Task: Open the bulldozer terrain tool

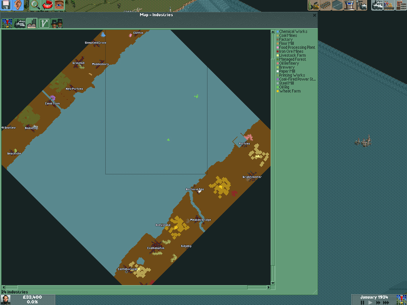Action: [314, 5]
